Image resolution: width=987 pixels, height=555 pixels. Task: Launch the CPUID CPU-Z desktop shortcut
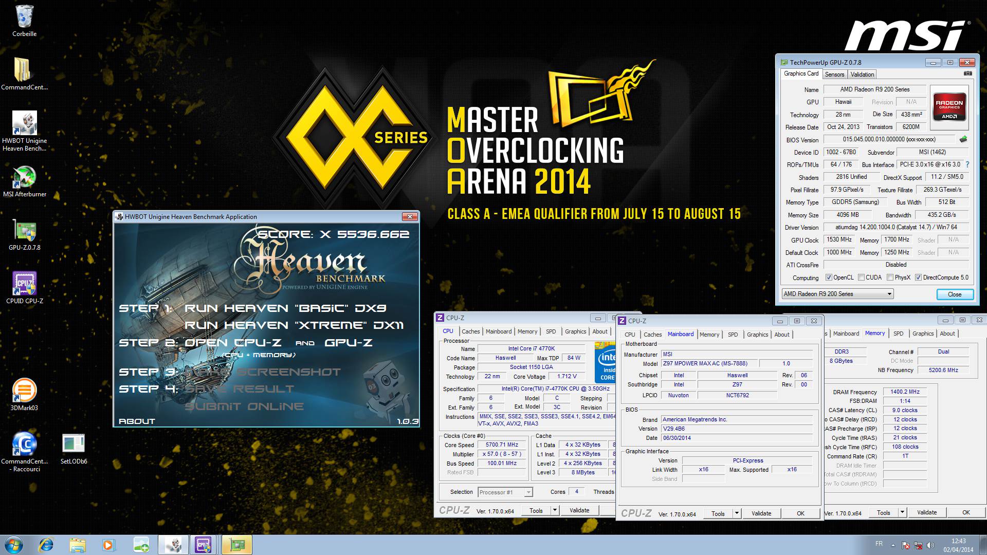tap(24, 288)
